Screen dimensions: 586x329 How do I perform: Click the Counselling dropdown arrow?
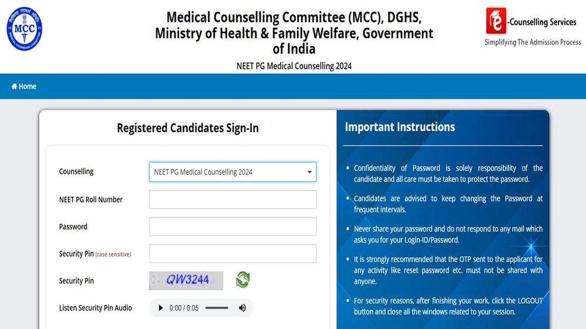tap(309, 172)
